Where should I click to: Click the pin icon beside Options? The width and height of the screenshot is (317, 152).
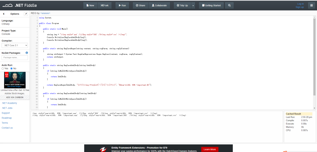tap(26, 14)
